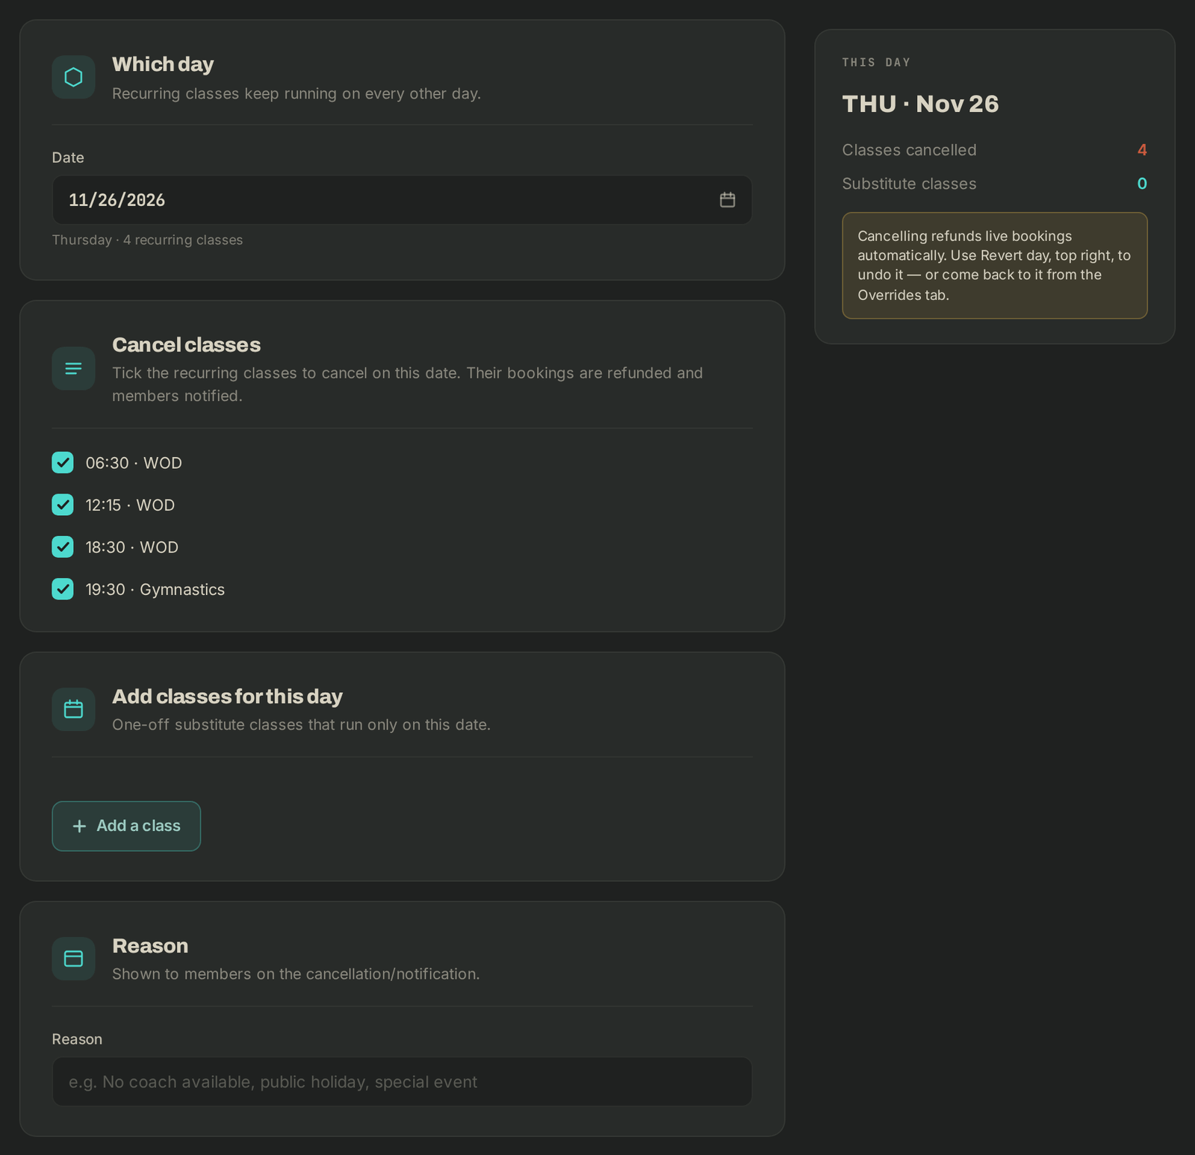Focus the Date field showing 11/26/2026
This screenshot has width=1195, height=1155.
coord(402,200)
